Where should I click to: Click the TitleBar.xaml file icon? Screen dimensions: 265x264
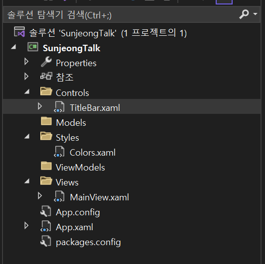tap(59, 107)
